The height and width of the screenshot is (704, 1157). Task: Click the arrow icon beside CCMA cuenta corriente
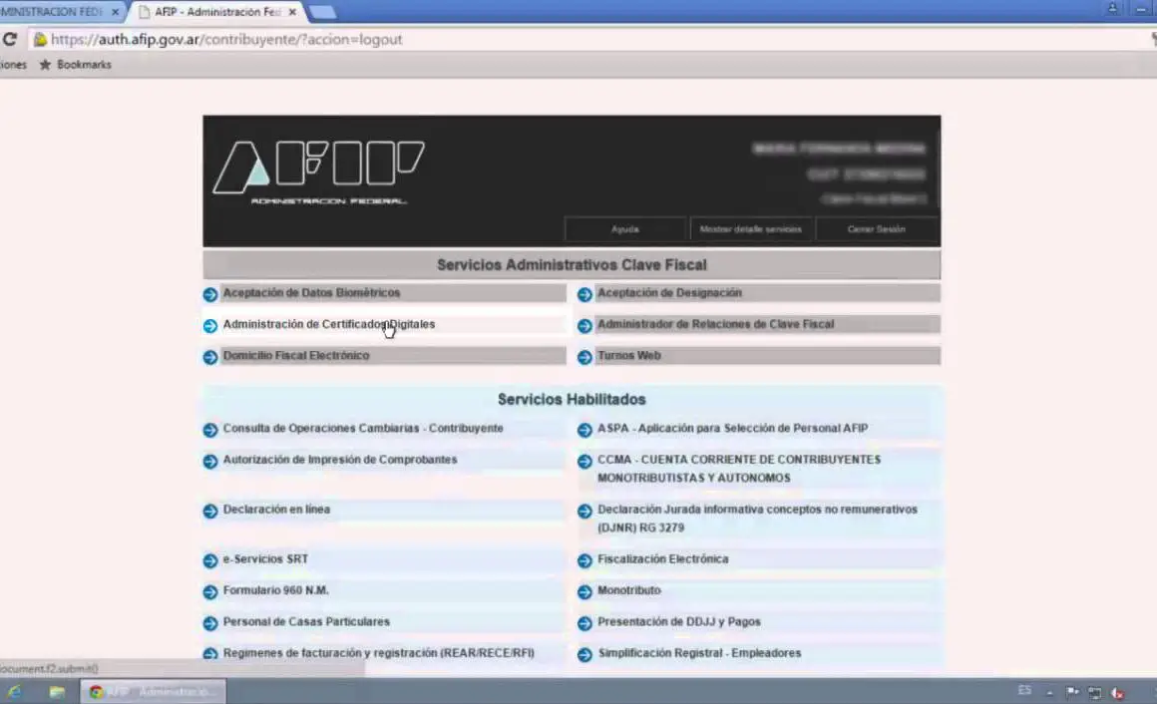pyautogui.click(x=585, y=462)
